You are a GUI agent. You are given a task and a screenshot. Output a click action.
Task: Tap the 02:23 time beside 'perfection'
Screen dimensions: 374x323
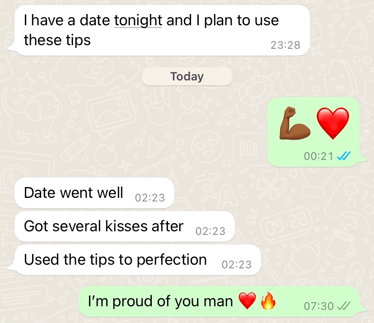pos(237,265)
